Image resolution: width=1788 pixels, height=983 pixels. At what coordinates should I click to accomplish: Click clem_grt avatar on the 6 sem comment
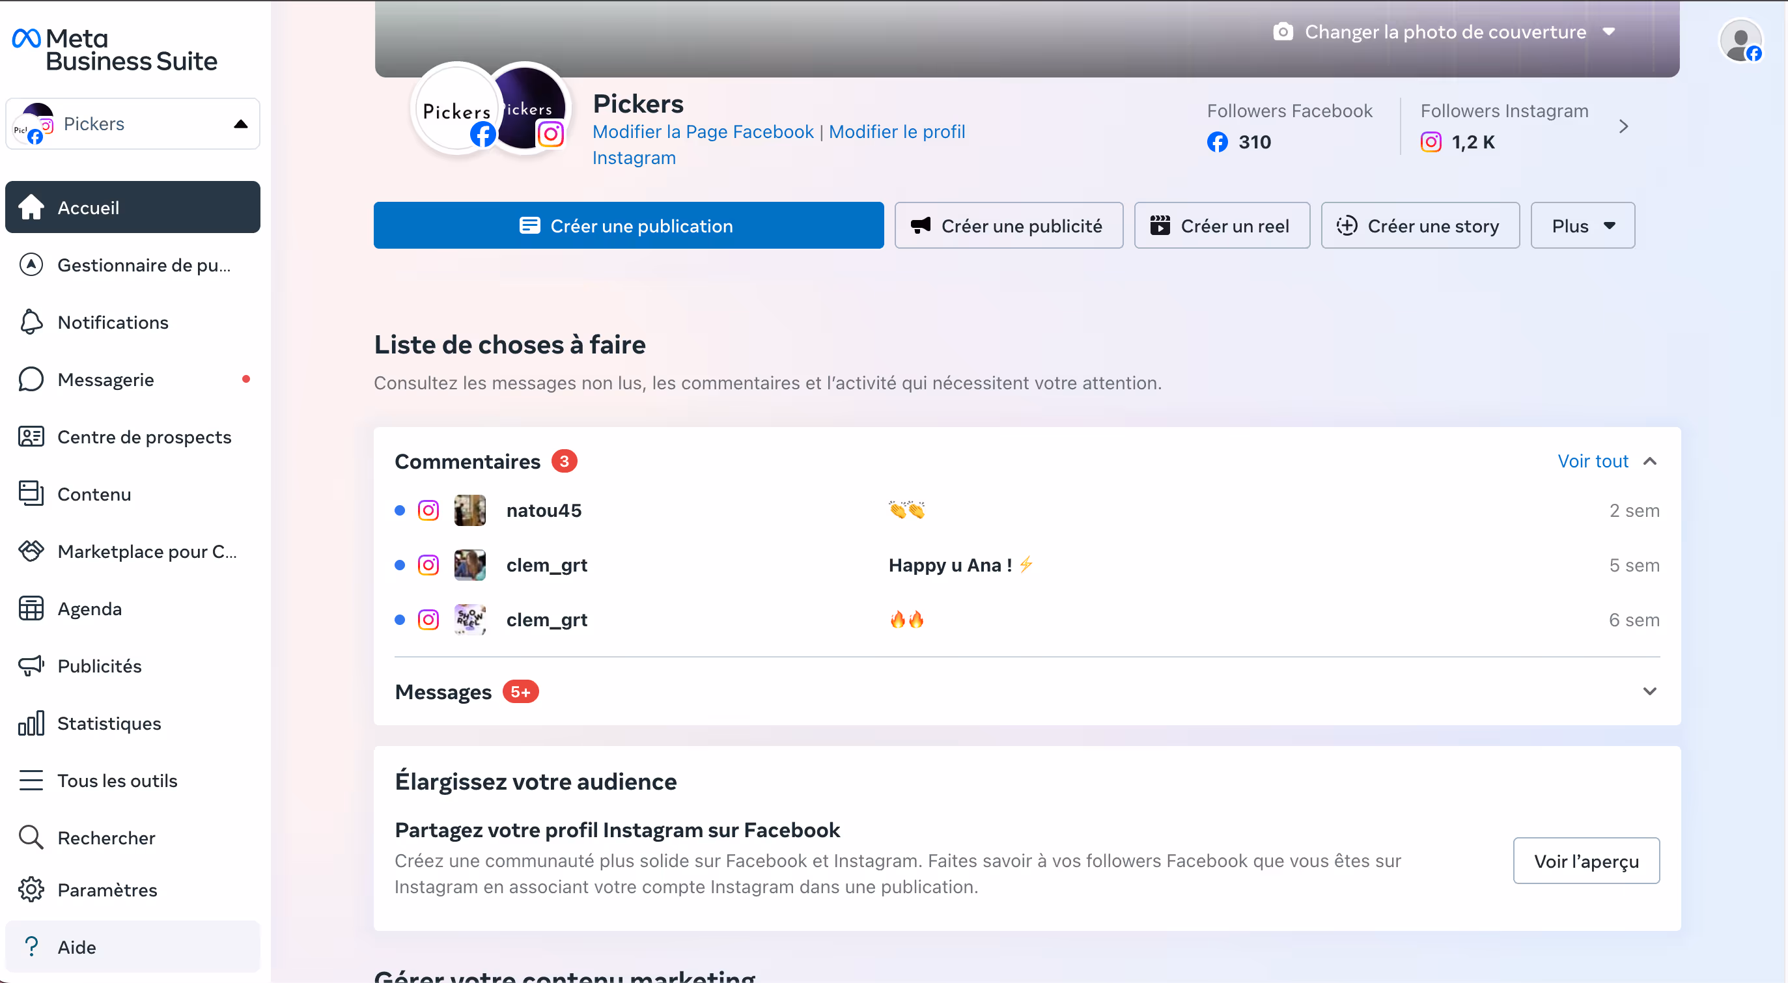pos(470,620)
